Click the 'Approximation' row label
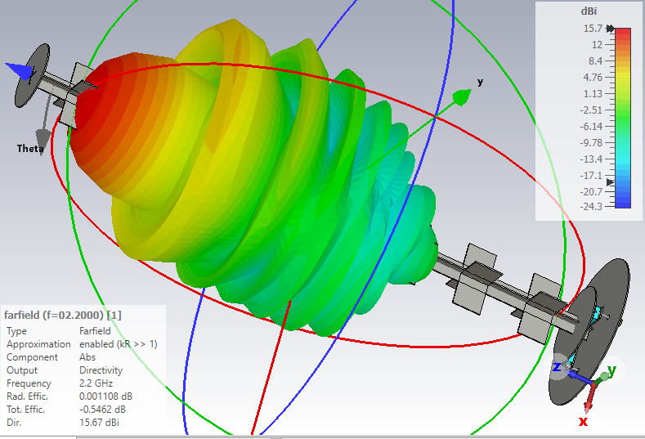This screenshot has height=439, width=645. coord(38,344)
